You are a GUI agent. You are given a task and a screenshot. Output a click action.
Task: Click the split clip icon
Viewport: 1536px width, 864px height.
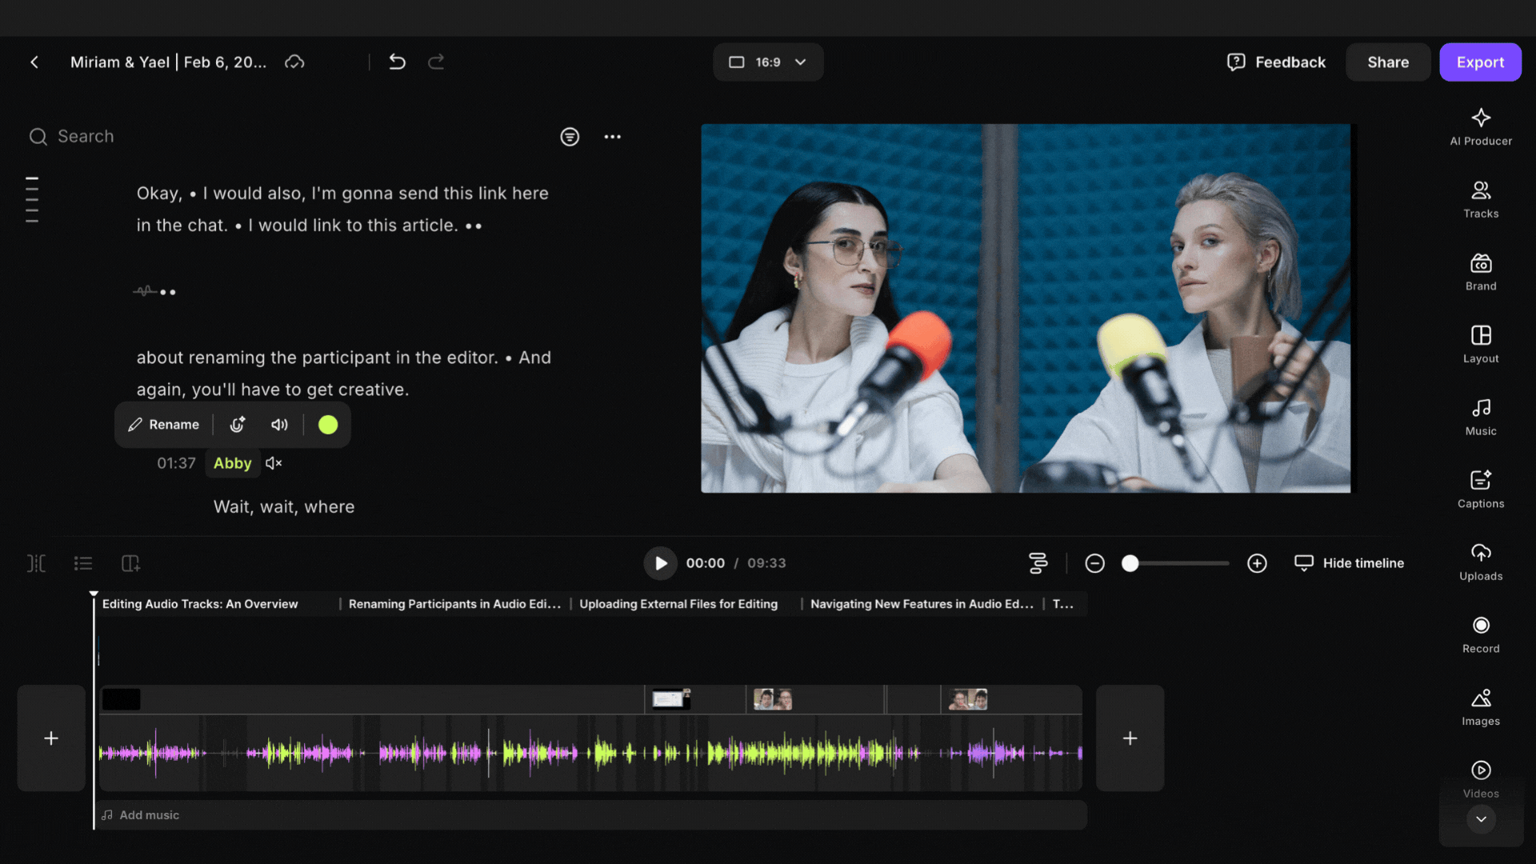[36, 563]
